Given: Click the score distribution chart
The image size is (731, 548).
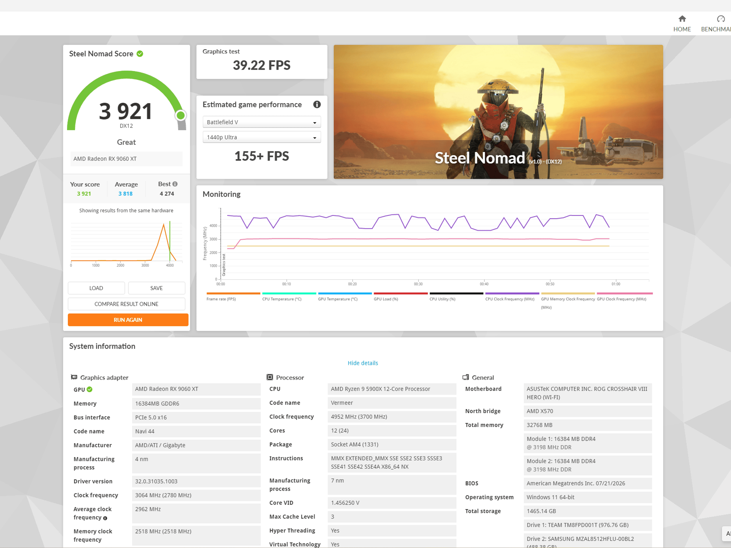Looking at the screenshot, I should point(126,243).
